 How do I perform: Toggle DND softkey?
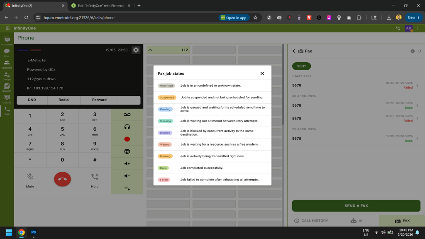[x=32, y=100]
